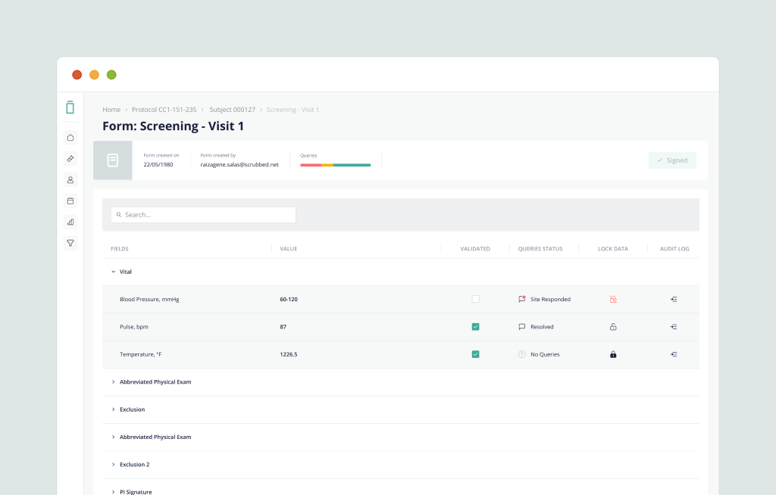Click the VALUE column header

[x=289, y=249]
